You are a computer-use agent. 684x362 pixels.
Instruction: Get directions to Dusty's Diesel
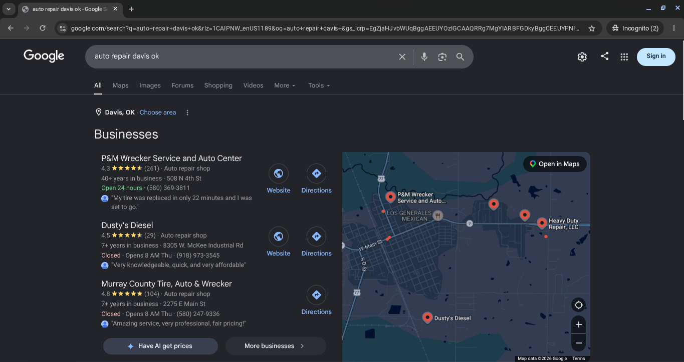[316, 236]
